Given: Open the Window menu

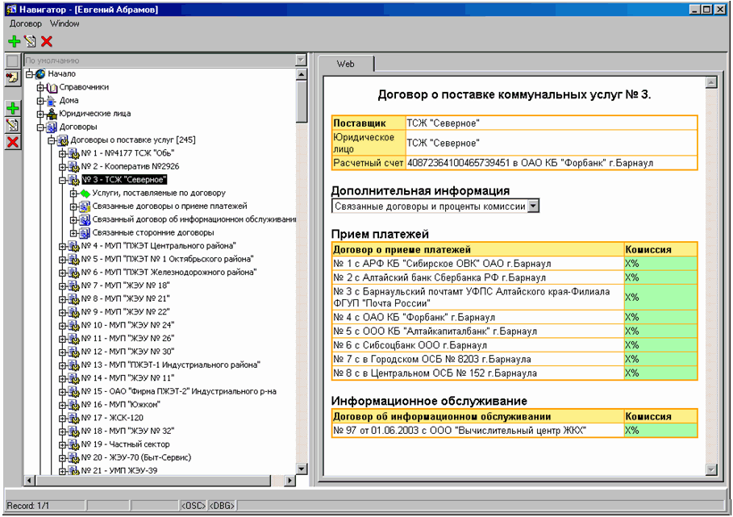Looking at the screenshot, I should pos(65,24).
